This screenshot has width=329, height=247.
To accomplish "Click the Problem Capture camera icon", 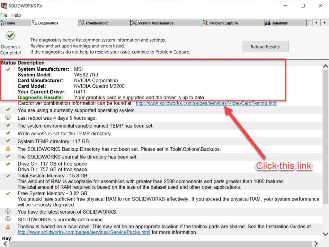I will pyautogui.click(x=205, y=23).
